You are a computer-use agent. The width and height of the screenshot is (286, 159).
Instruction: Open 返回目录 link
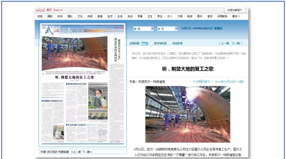coord(178,44)
